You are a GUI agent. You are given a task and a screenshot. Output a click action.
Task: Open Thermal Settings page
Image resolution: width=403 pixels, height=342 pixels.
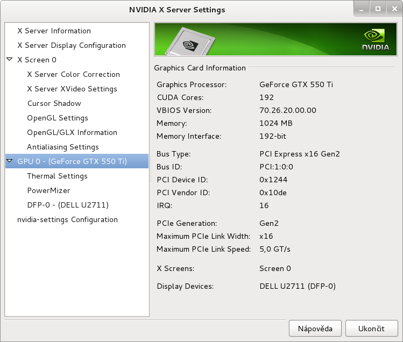click(x=58, y=176)
